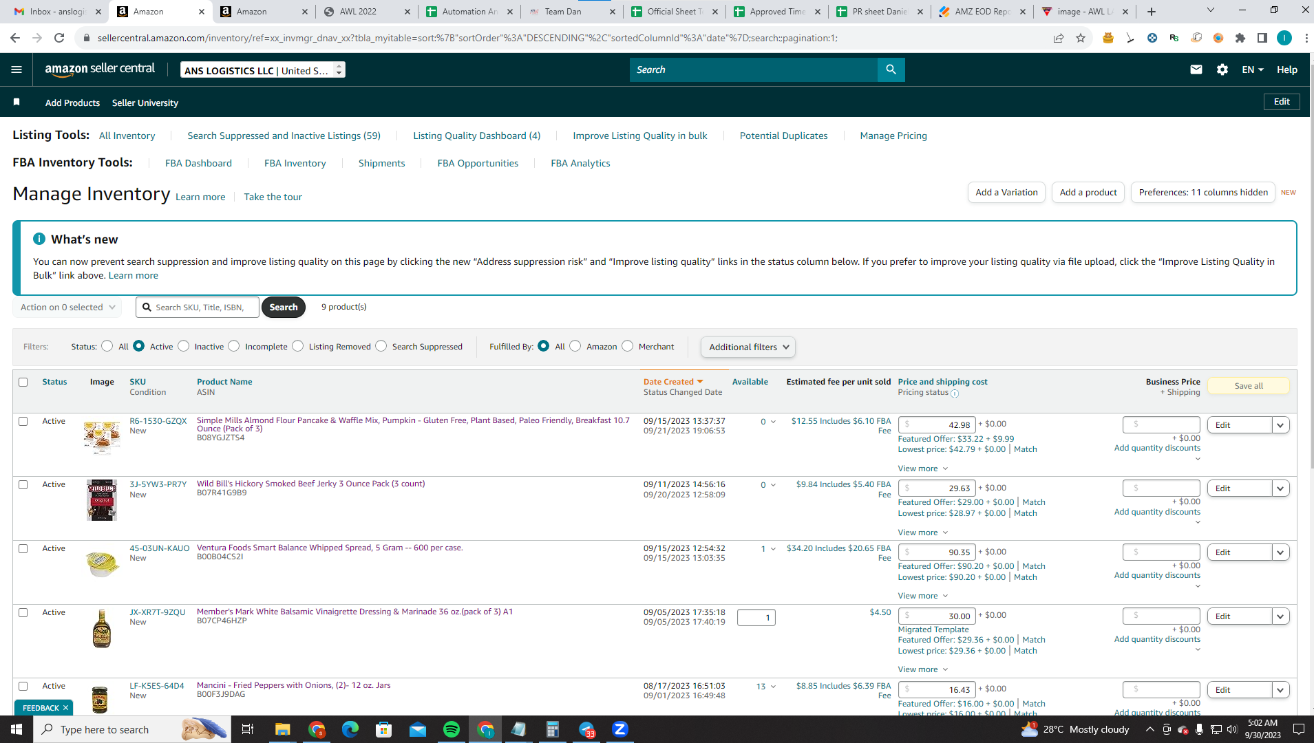The image size is (1314, 743).
Task: Open the Mail app from taskbar
Action: (418, 729)
